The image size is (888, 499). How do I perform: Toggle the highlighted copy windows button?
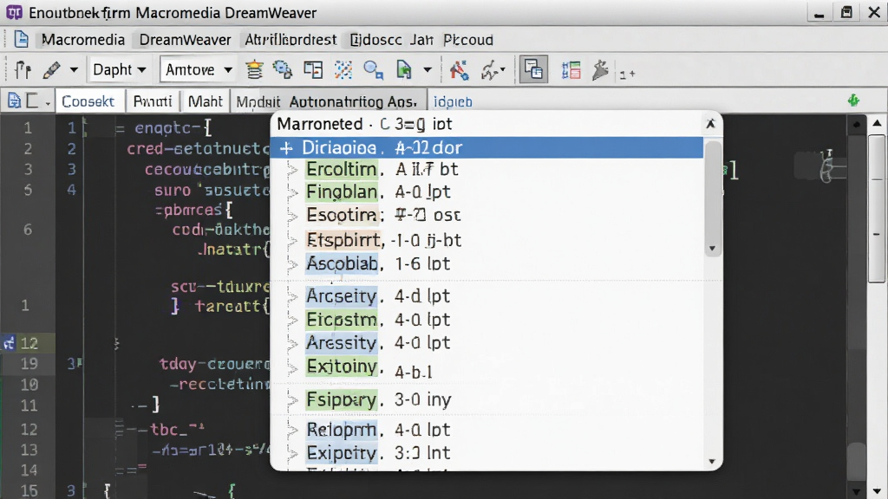click(x=533, y=69)
